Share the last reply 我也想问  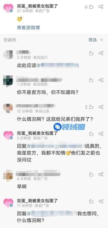coord(101,201)
